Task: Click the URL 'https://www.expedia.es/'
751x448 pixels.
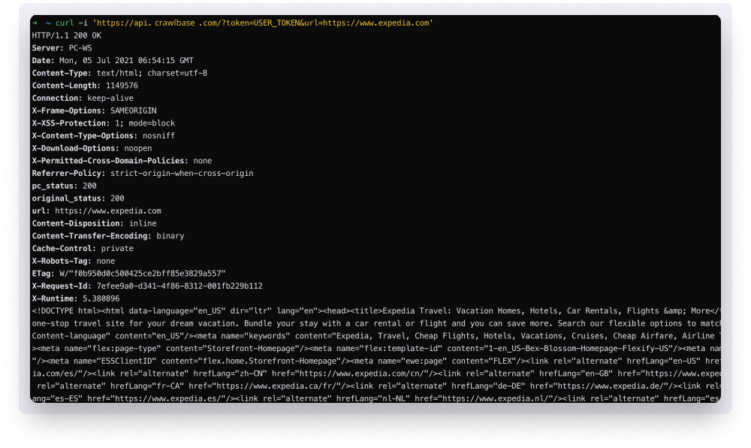Action: click(168, 398)
